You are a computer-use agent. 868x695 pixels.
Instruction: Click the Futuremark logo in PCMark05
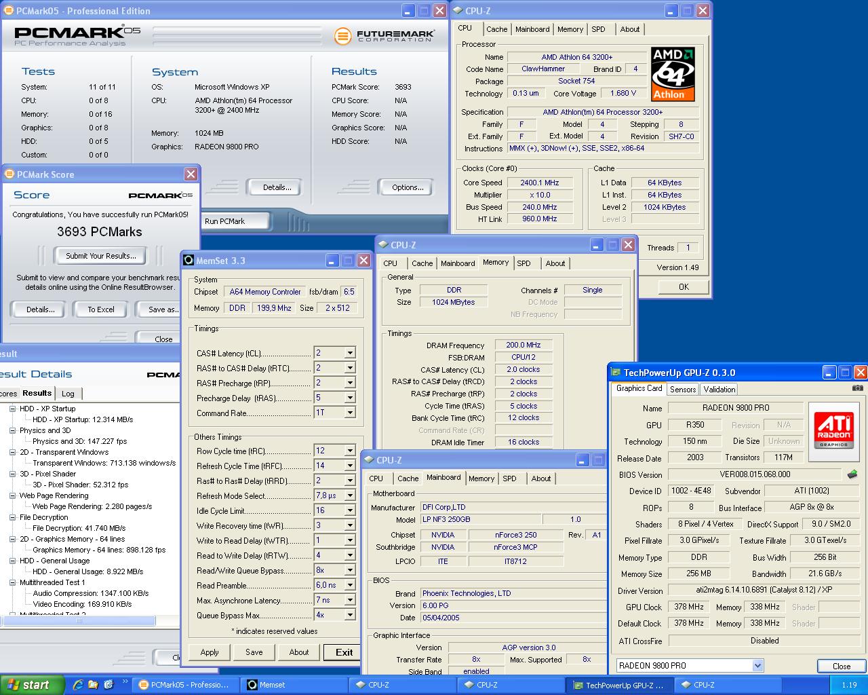pos(384,35)
